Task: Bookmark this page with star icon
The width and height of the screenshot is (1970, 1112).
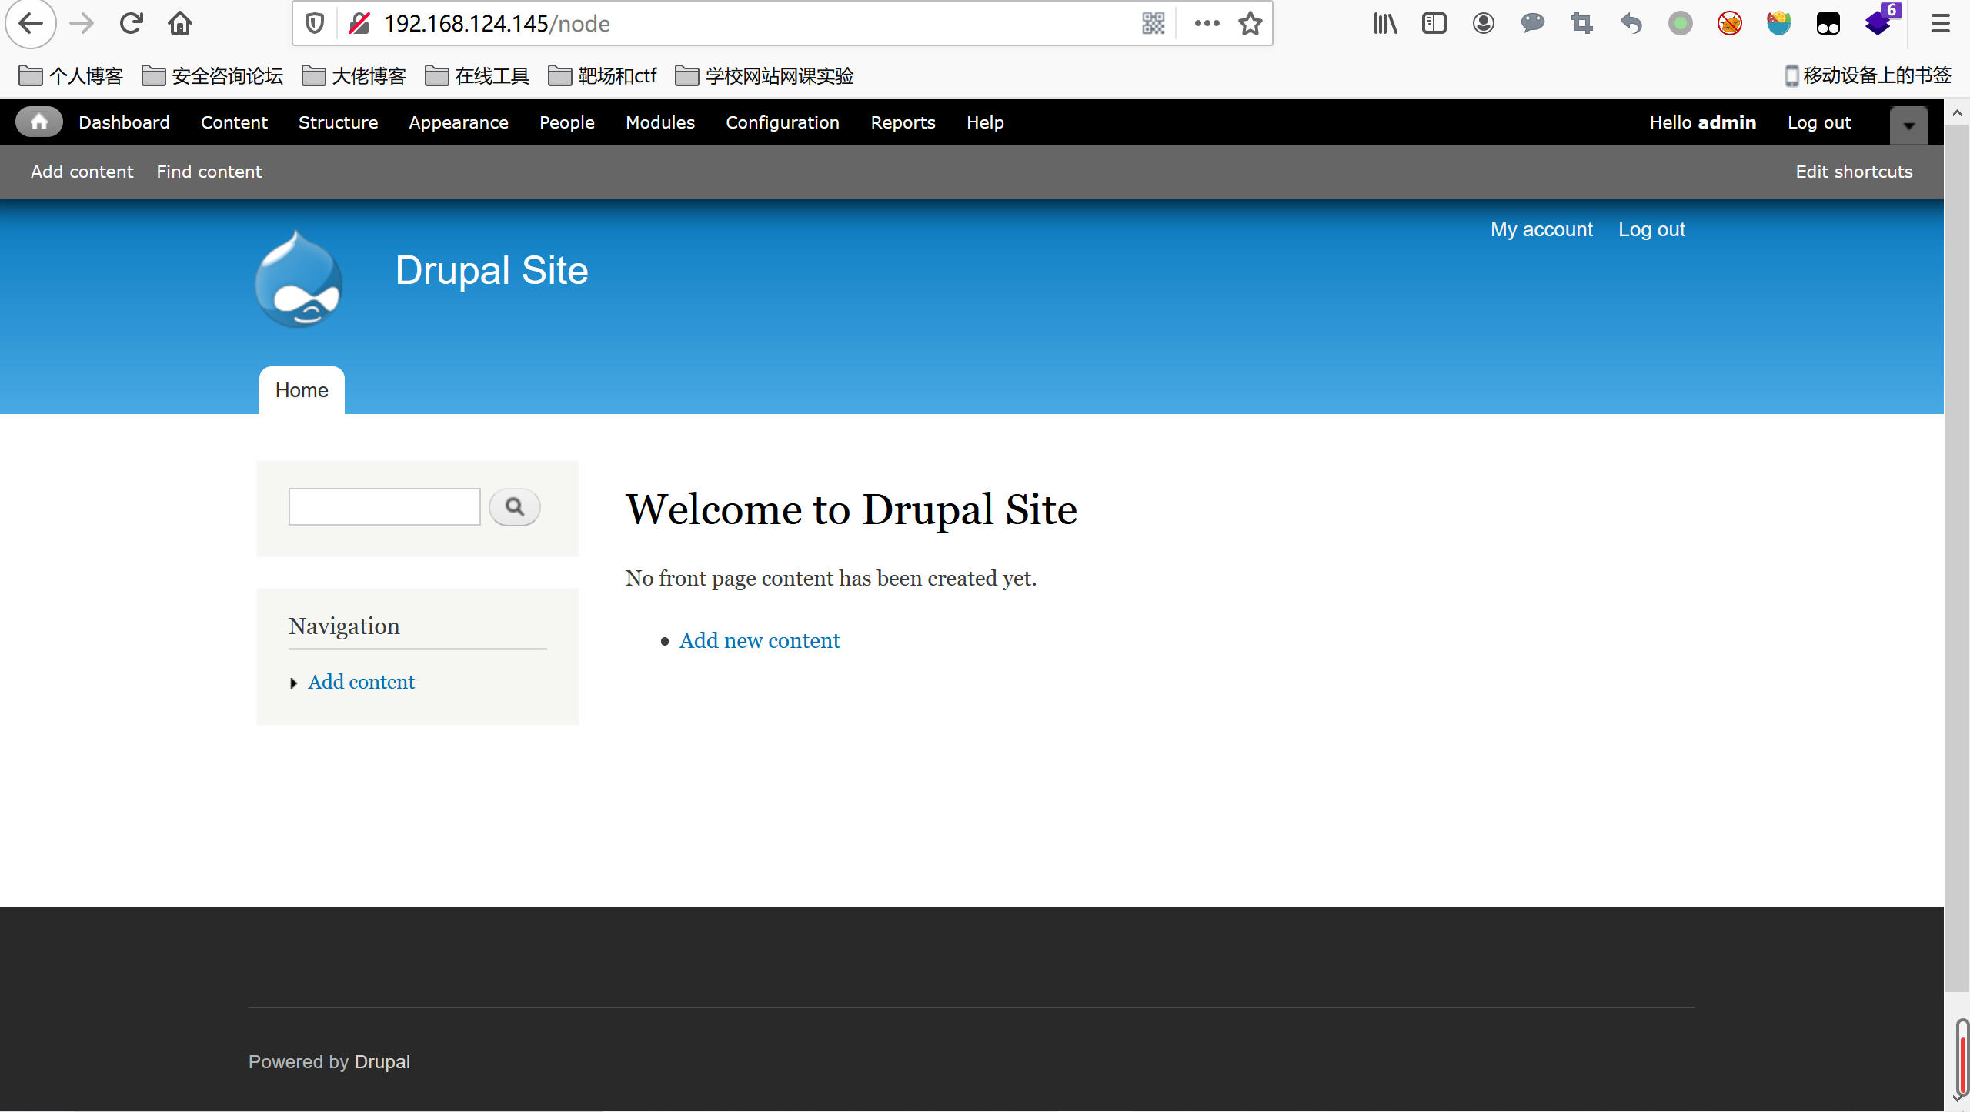Action: 1250,24
